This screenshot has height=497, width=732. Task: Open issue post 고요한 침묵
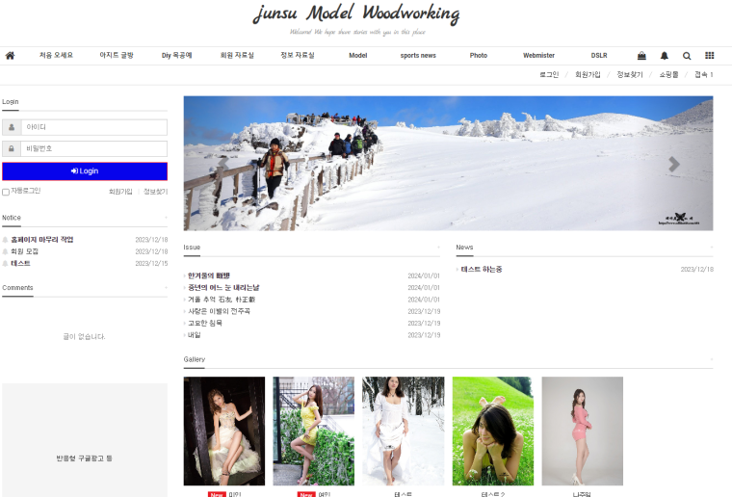click(x=205, y=323)
